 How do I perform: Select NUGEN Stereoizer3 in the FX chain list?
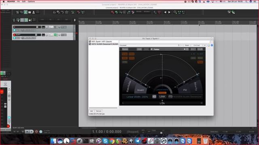point(105,44)
